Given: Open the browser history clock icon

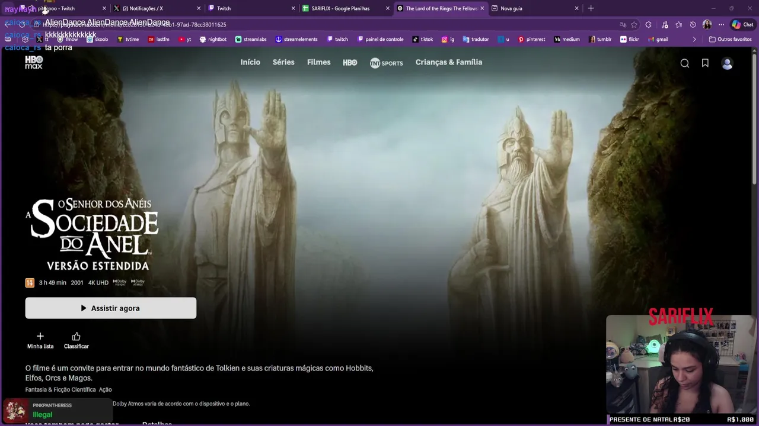Looking at the screenshot, I should pyautogui.click(x=693, y=25).
